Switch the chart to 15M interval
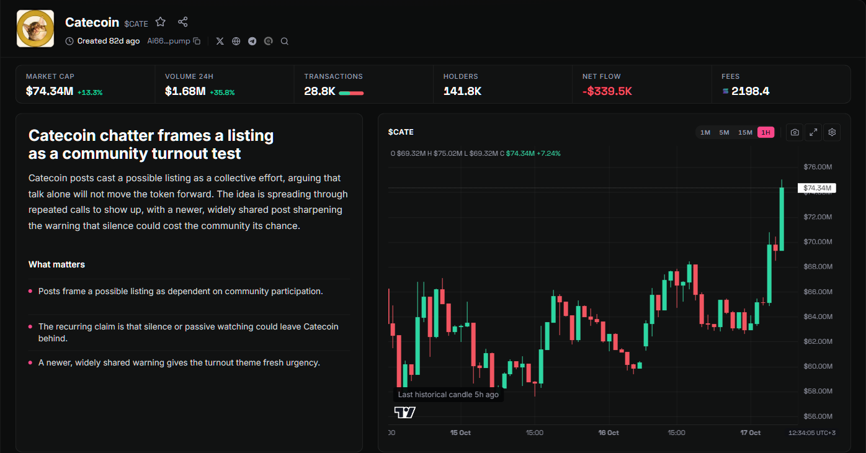866x453 pixels. click(745, 132)
